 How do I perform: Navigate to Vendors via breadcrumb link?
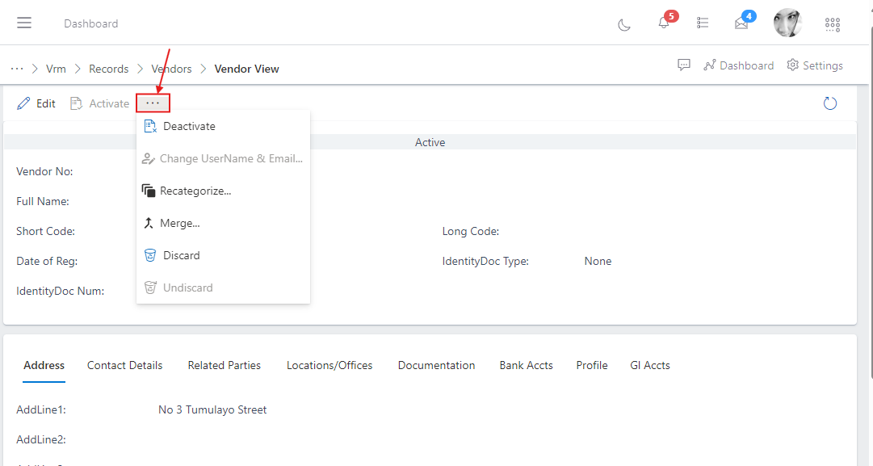(x=171, y=69)
